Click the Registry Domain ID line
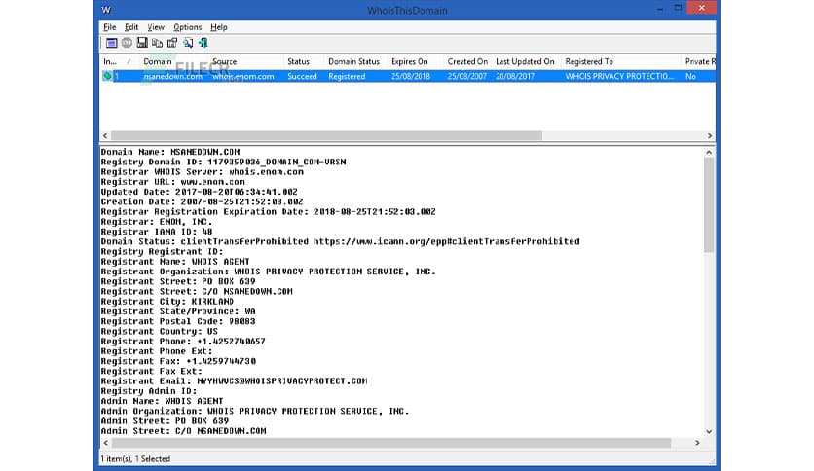This screenshot has width=814, height=471. pos(223,162)
